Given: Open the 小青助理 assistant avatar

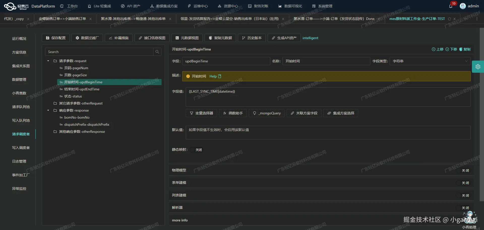Looking at the screenshot, I should [x=469, y=218].
